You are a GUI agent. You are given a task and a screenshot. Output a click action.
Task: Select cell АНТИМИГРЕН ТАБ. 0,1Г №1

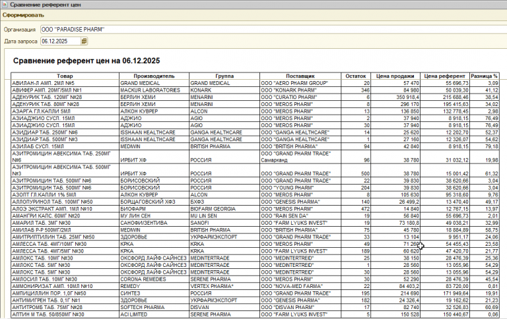[x=65, y=301]
